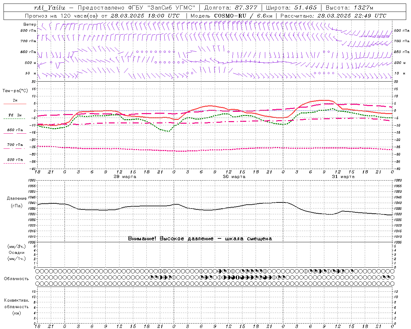
Task: Click the Облачность cloudiness label
Action: 16,279
